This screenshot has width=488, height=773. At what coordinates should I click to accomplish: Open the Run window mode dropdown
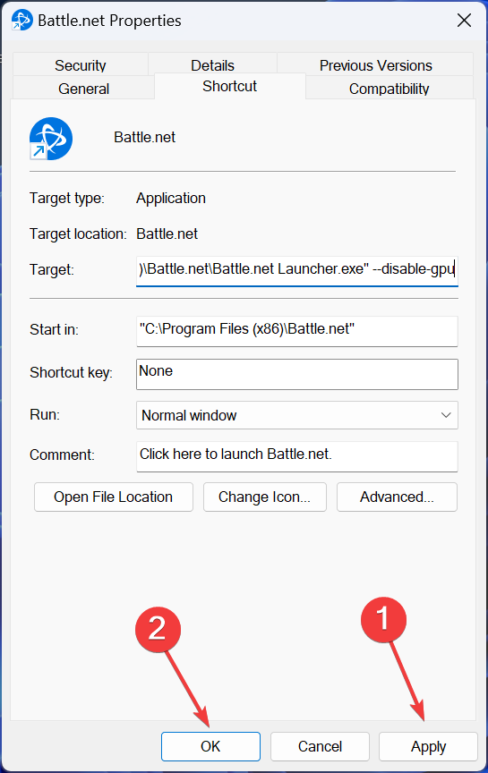point(297,415)
